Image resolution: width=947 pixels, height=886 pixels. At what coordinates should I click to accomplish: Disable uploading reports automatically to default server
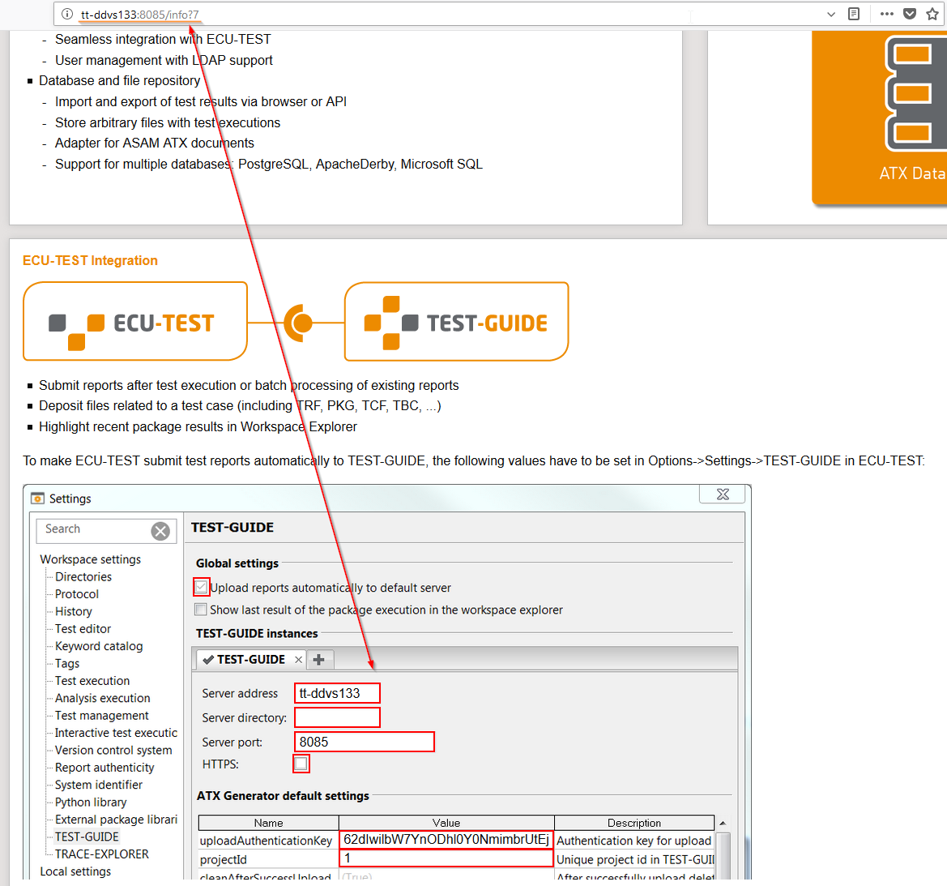point(201,586)
